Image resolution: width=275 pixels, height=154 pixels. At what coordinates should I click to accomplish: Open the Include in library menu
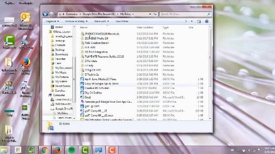point(76,21)
